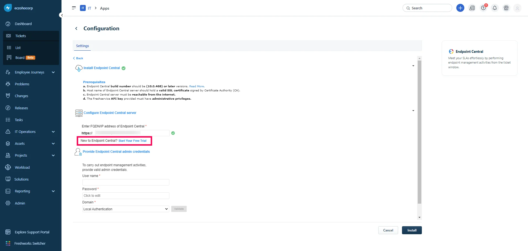
Task: Open the Admin settings gear
Action: point(8,203)
